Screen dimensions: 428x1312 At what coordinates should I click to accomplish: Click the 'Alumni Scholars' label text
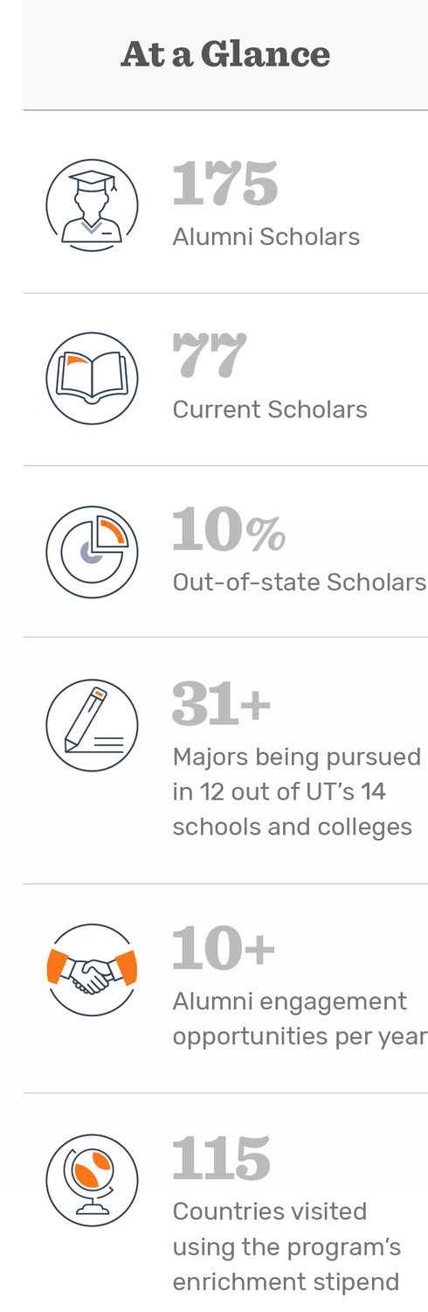pyautogui.click(x=266, y=237)
